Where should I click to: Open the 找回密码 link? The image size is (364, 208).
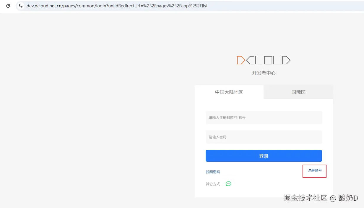pos(213,172)
